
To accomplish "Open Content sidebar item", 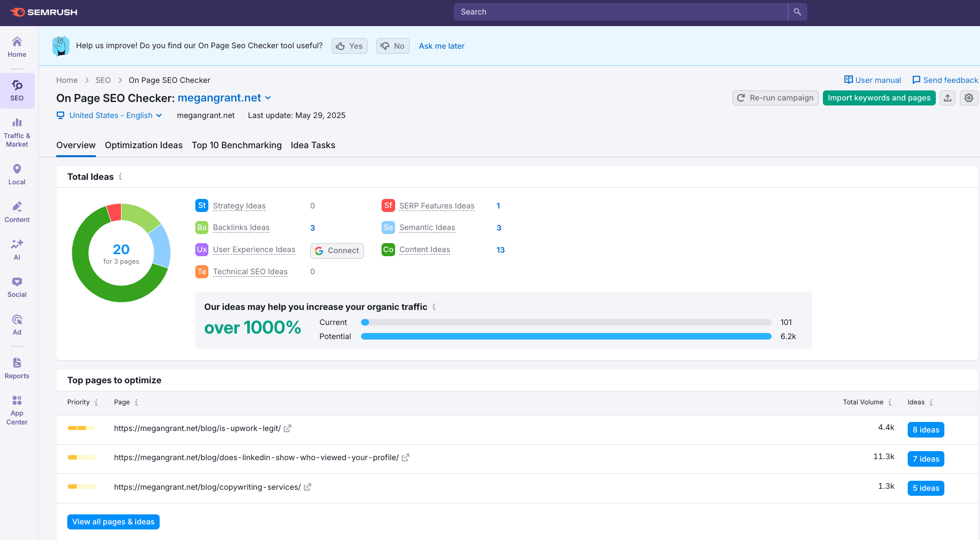I will [17, 212].
